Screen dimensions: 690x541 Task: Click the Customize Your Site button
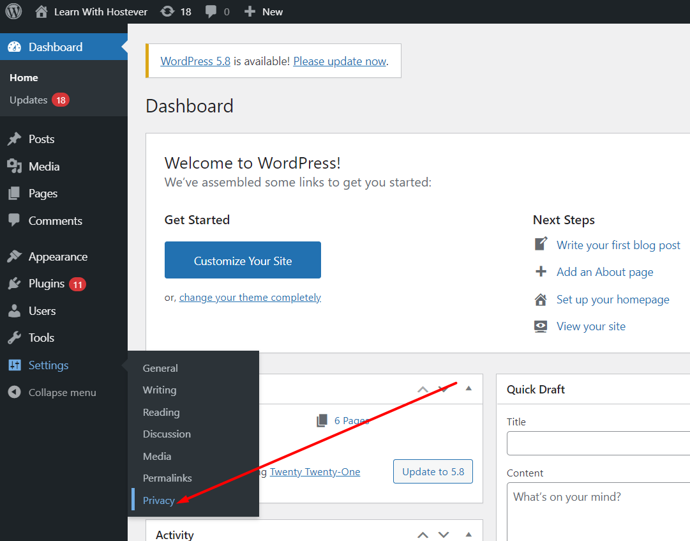coord(243,260)
